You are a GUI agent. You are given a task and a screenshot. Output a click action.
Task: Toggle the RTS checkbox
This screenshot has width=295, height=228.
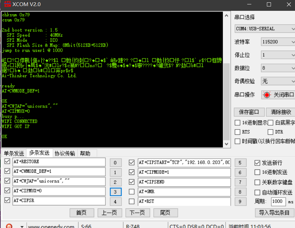(237, 132)
